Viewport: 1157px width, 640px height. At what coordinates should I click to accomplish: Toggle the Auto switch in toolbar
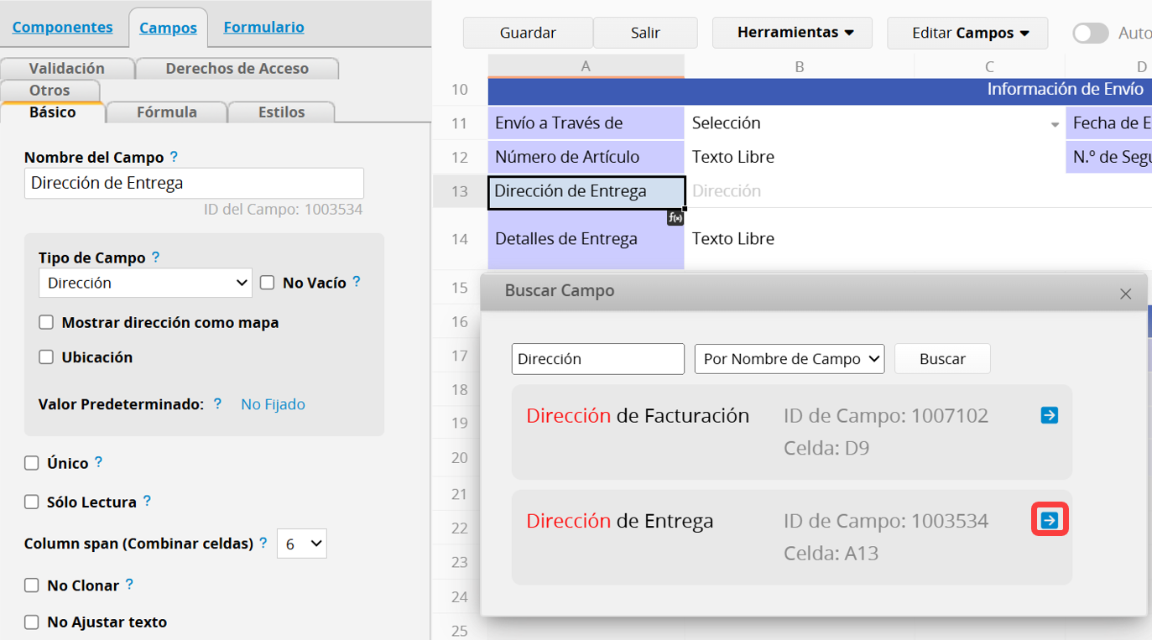1091,33
